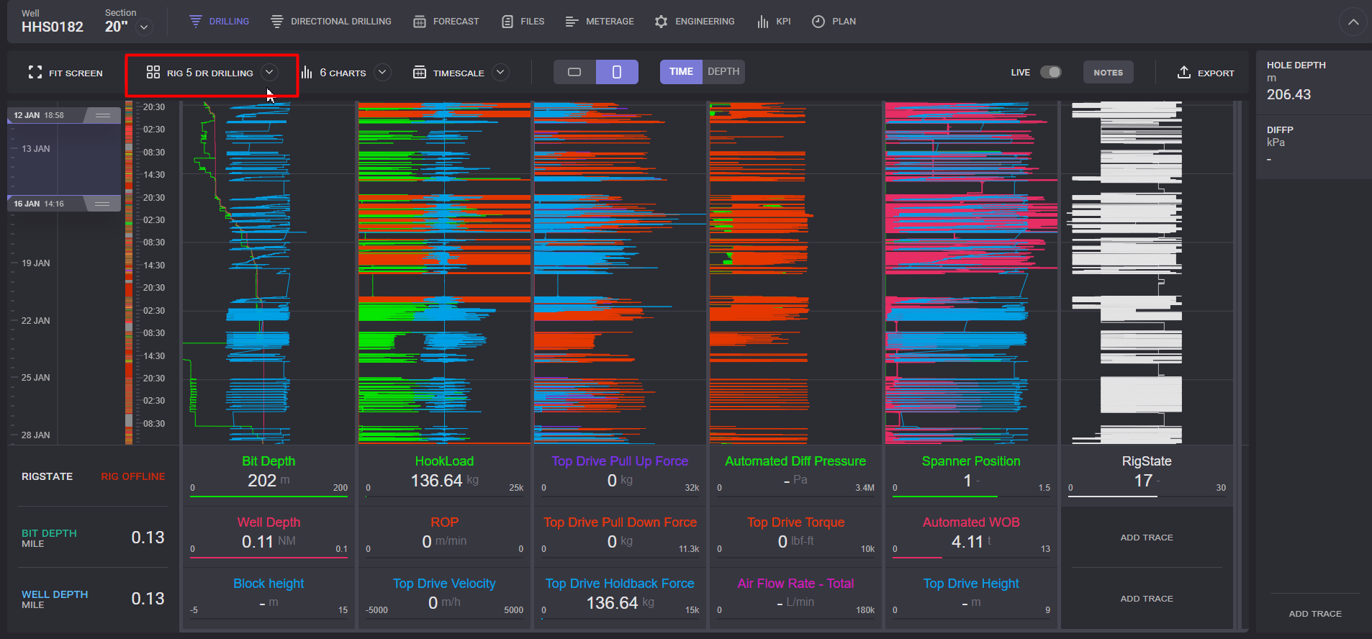This screenshot has width=1372, height=639.
Task: Click the Export upload icon
Action: coord(1183,72)
